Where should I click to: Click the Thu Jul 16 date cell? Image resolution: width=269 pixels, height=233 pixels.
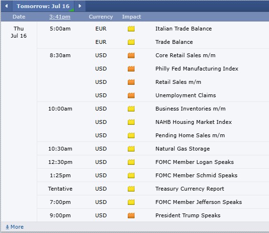[19, 32]
